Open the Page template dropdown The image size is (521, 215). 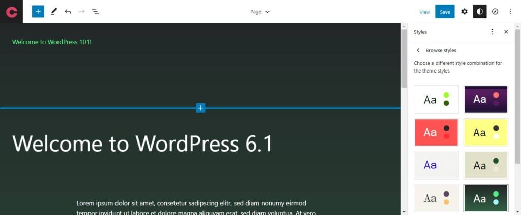[x=260, y=12]
